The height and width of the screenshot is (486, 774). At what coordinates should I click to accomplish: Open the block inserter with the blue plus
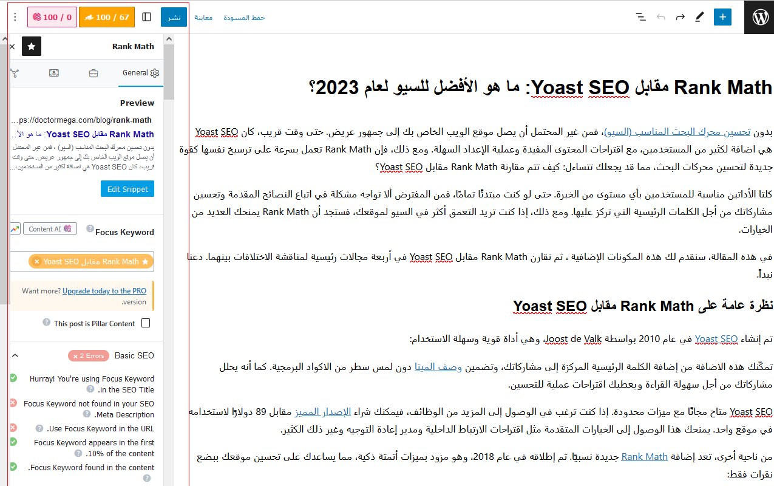722,16
